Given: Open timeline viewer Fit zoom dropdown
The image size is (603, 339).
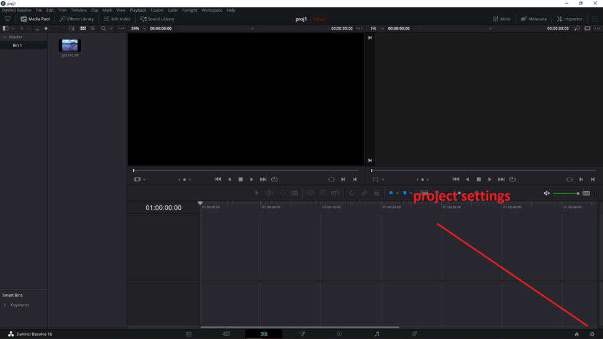Looking at the screenshot, I should [377, 28].
